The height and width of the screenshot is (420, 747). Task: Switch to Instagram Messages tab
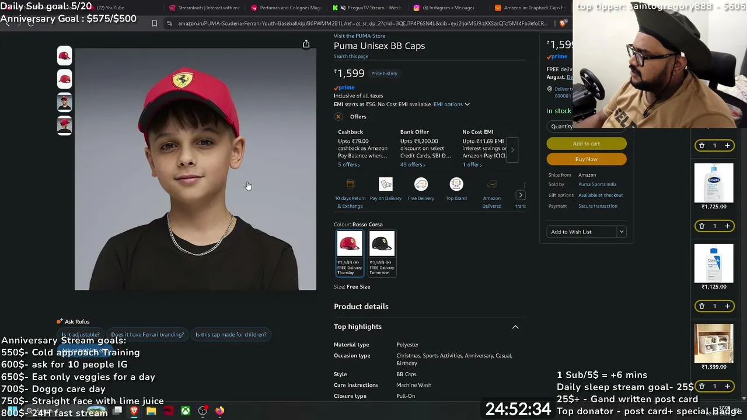click(x=448, y=8)
